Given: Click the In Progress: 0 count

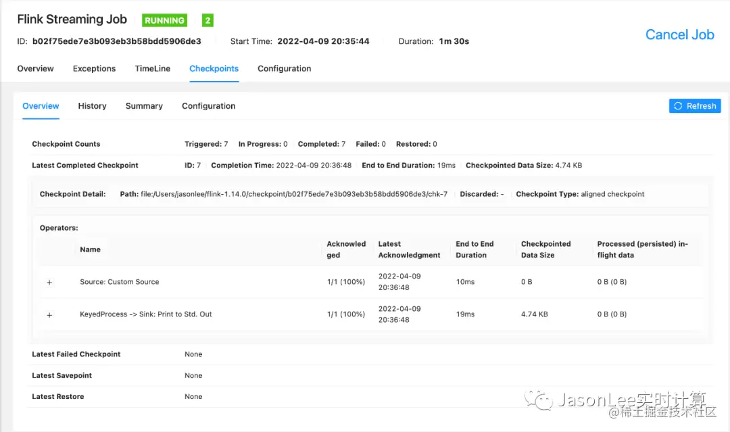Looking at the screenshot, I should 263,144.
